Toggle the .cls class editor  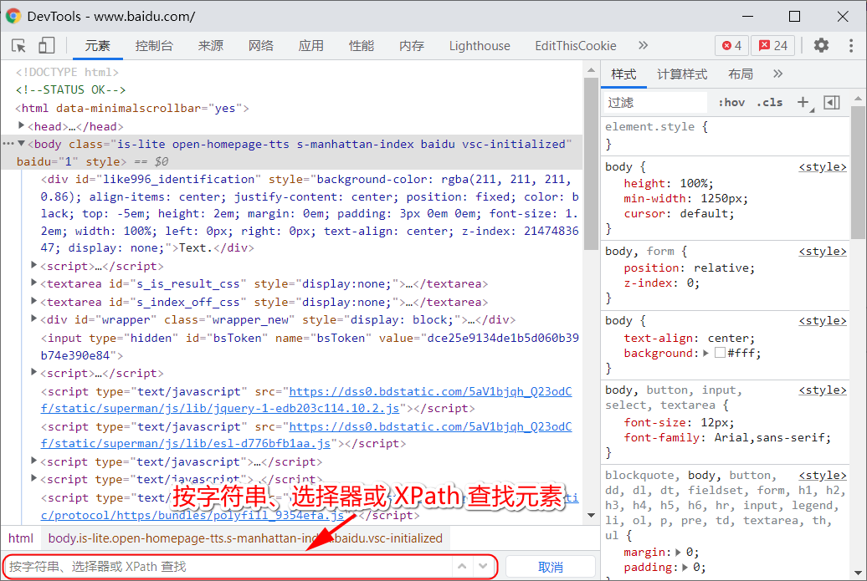click(x=770, y=102)
